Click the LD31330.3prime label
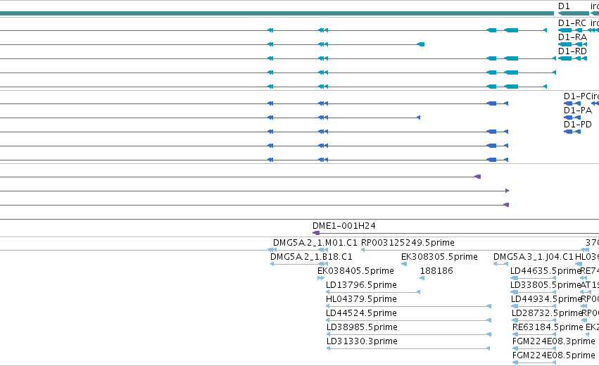This screenshot has height=366, width=599. click(362, 341)
